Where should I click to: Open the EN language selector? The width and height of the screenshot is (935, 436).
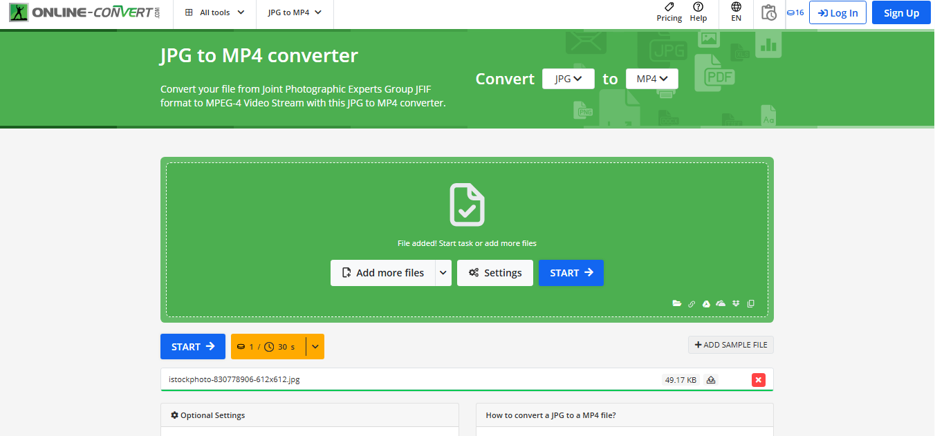coord(736,12)
